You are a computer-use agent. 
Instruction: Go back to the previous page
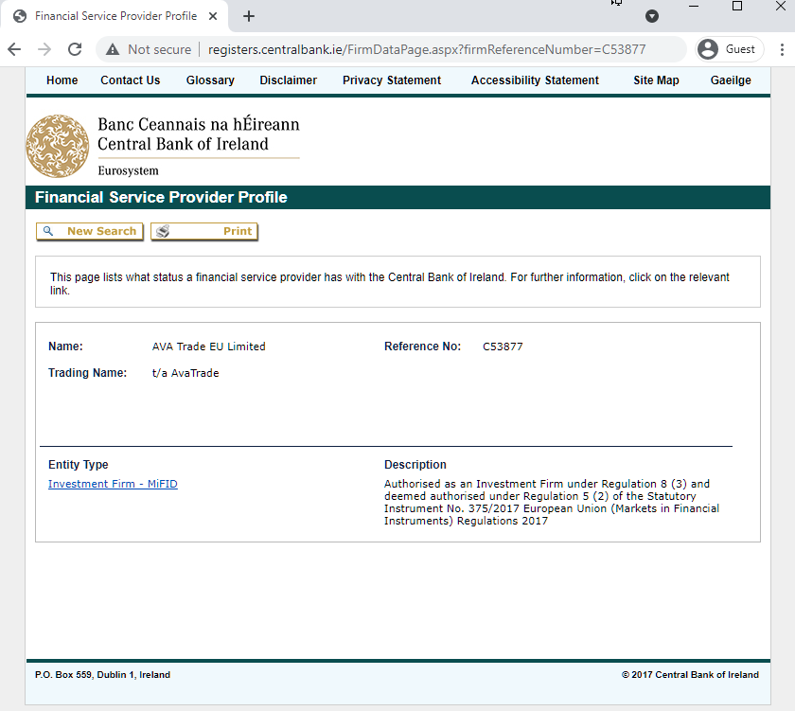tap(15, 49)
